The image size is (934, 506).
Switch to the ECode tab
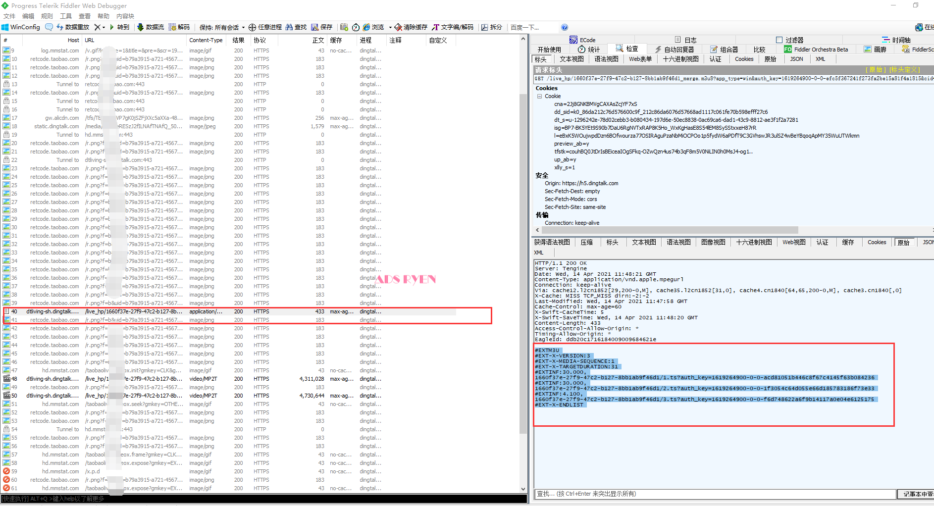(x=582, y=40)
